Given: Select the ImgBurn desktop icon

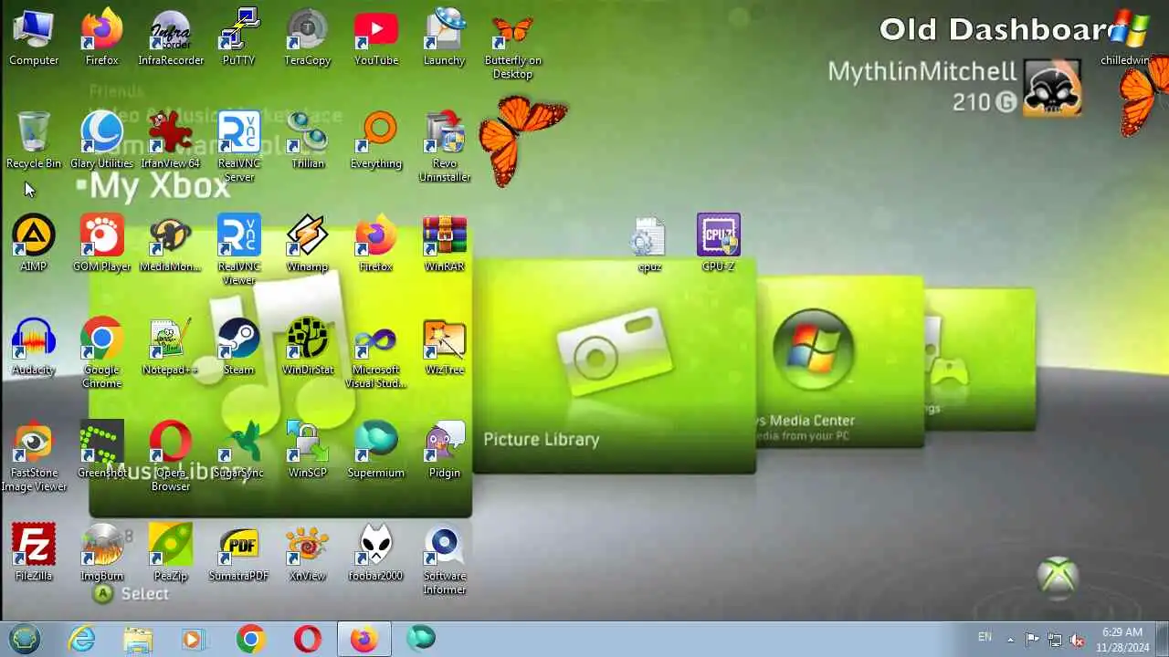Looking at the screenshot, I should click(102, 553).
